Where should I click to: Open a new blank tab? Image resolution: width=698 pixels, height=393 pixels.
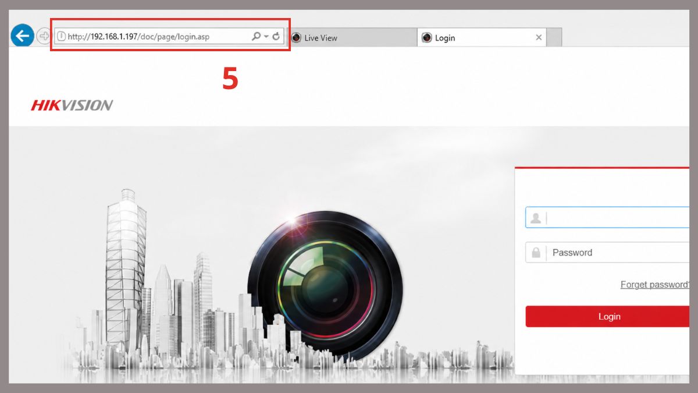[554, 37]
